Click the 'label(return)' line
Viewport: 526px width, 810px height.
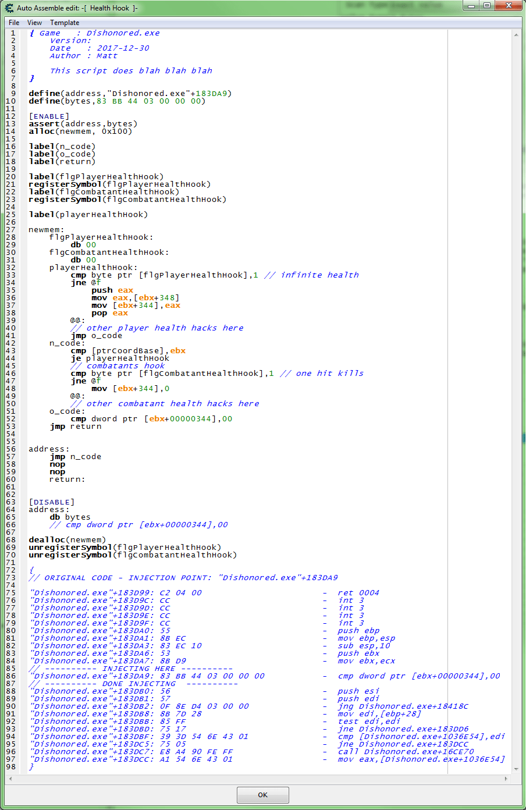[62, 162]
